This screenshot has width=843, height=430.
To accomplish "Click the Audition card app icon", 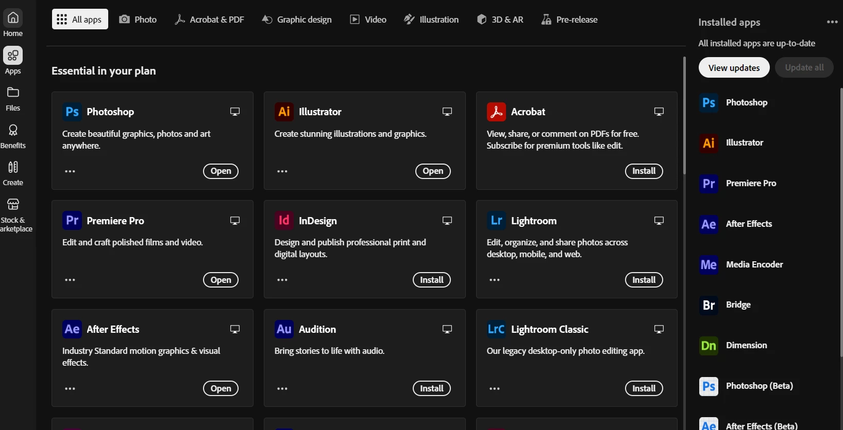I will [284, 329].
